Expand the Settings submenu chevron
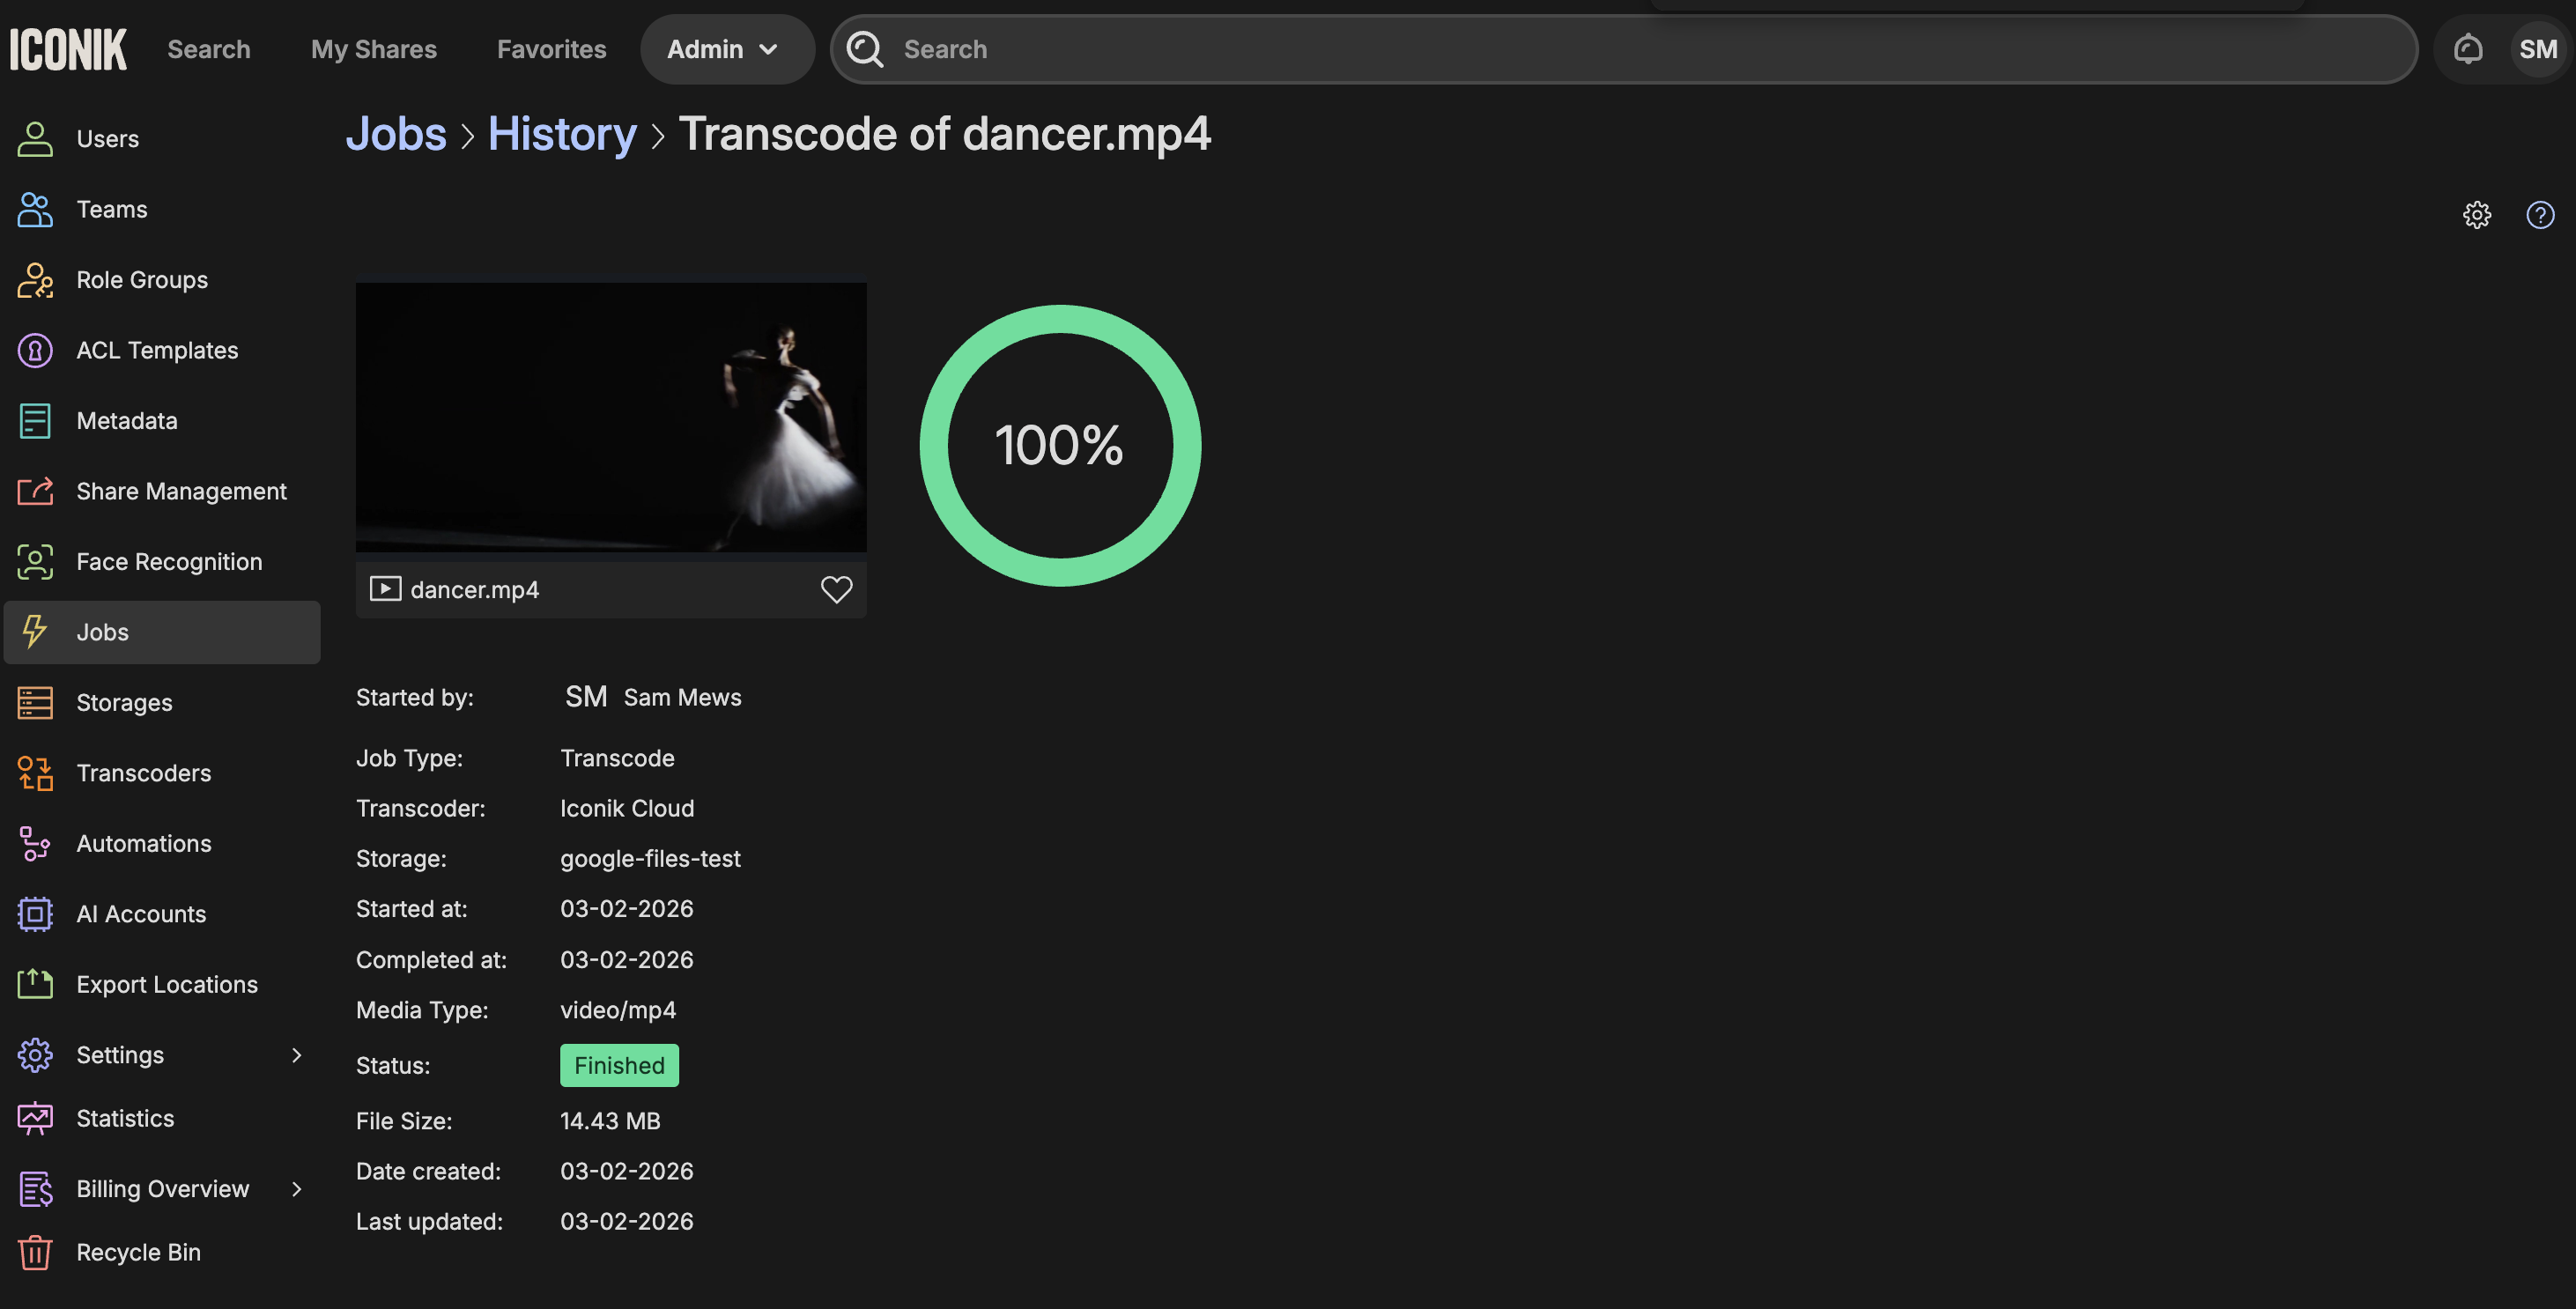This screenshot has width=2576, height=1309. 296,1055
